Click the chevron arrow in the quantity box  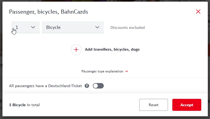click(x=33, y=27)
